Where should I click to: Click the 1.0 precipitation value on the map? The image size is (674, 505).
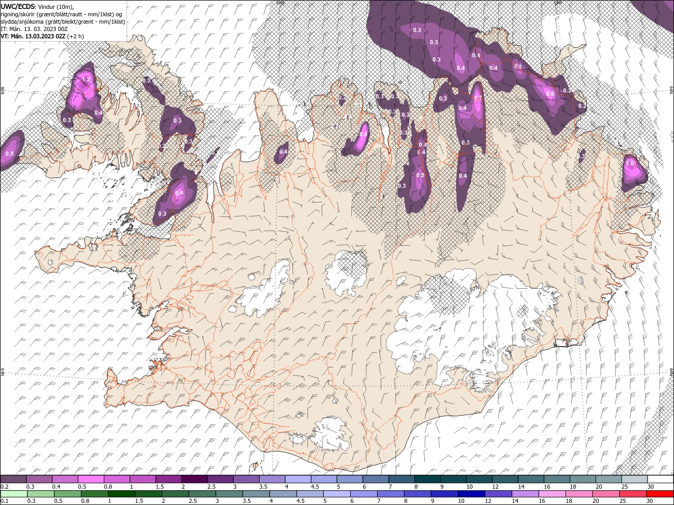(x=630, y=164)
